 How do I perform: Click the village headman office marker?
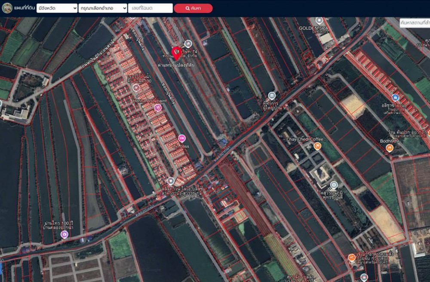(x=271, y=95)
